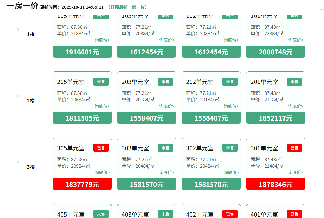Click the 405单元室 unit title
Viewport: 324px width, 218px height.
[71, 215]
